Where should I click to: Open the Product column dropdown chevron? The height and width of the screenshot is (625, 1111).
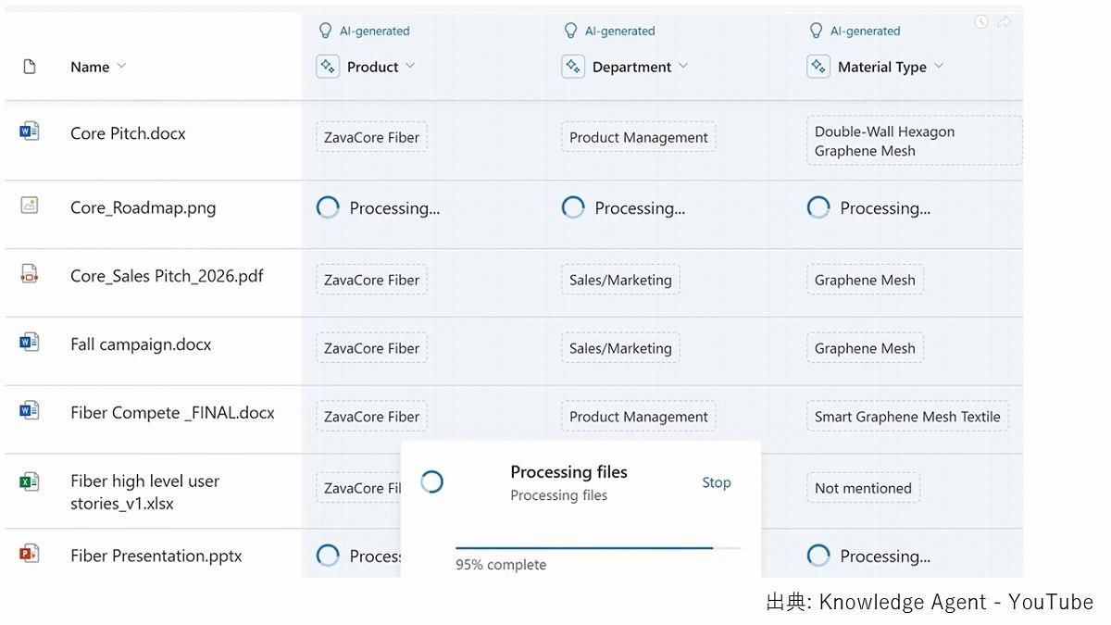[x=410, y=67]
